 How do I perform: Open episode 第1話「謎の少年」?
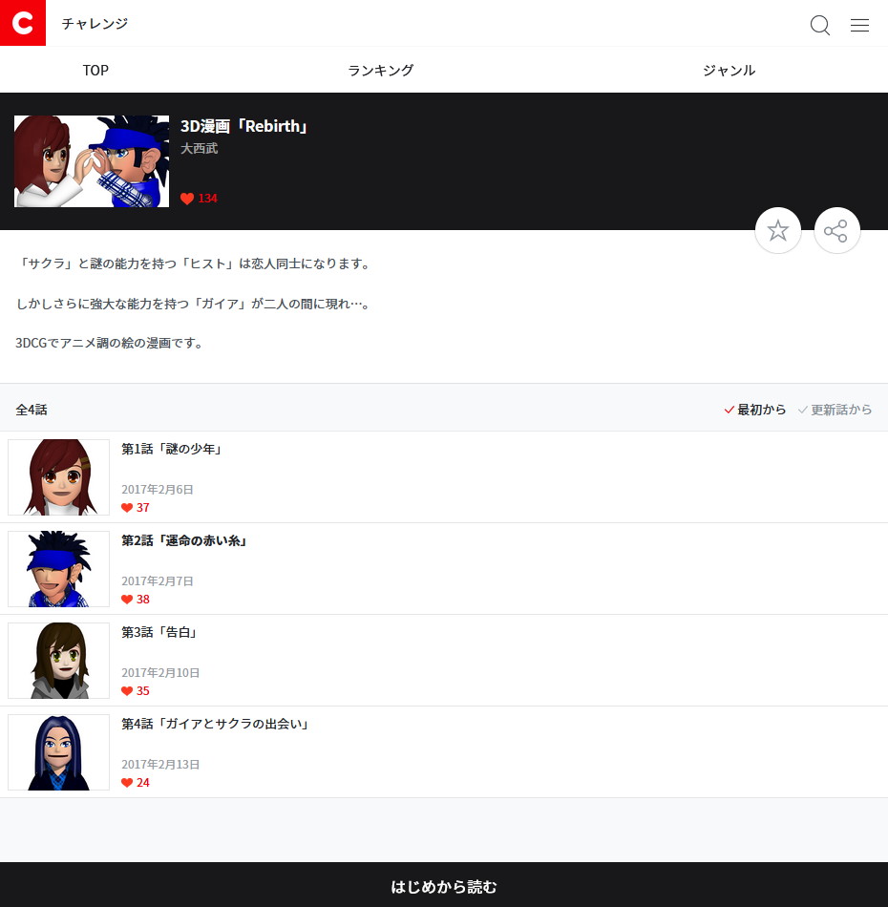point(172,449)
